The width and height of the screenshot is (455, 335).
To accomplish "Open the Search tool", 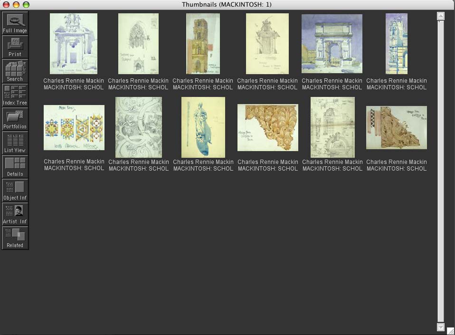I will (15, 71).
